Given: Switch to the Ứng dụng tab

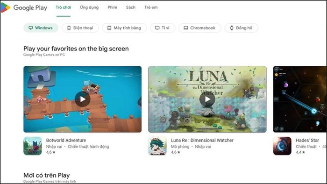Looking at the screenshot, I should (89, 7).
